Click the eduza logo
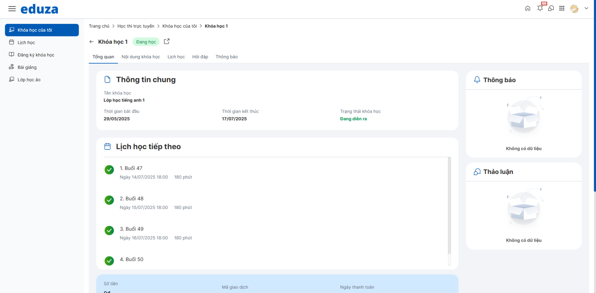 (x=39, y=9)
